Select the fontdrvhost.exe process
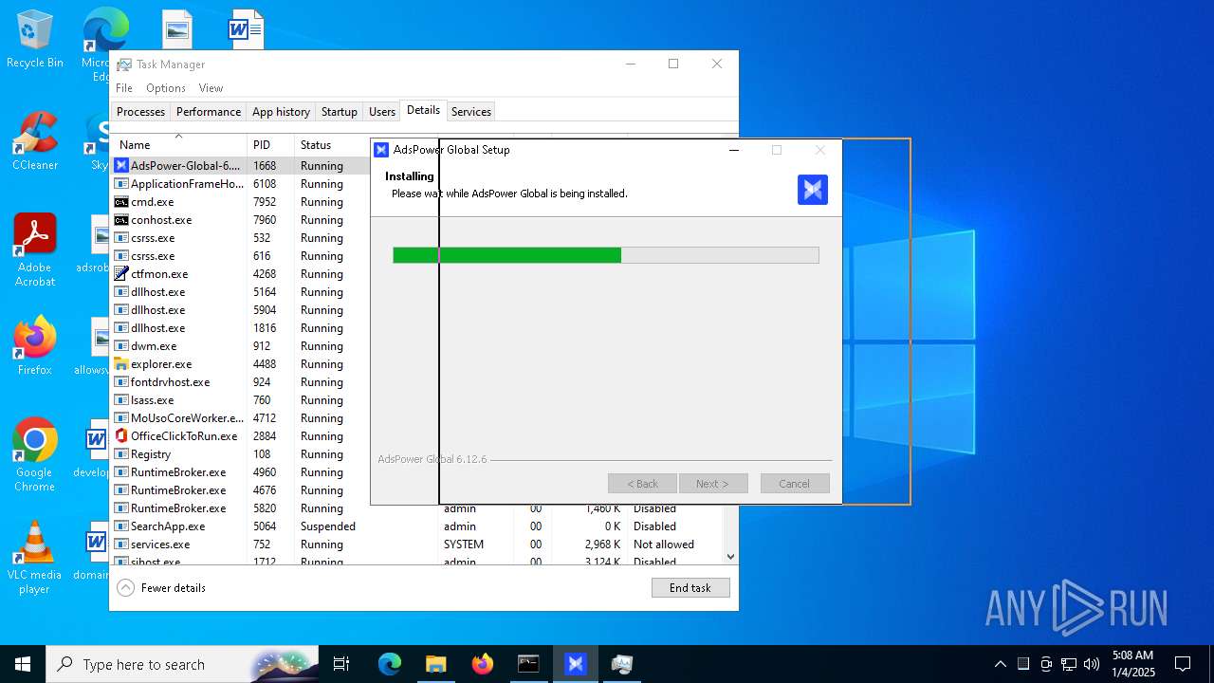The image size is (1214, 683). (241, 382)
